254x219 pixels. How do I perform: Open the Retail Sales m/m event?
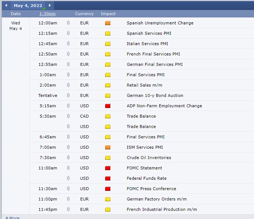pyautogui.click(x=144, y=85)
